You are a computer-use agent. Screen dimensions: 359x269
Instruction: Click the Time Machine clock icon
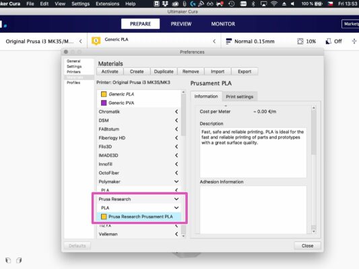[232, 3]
